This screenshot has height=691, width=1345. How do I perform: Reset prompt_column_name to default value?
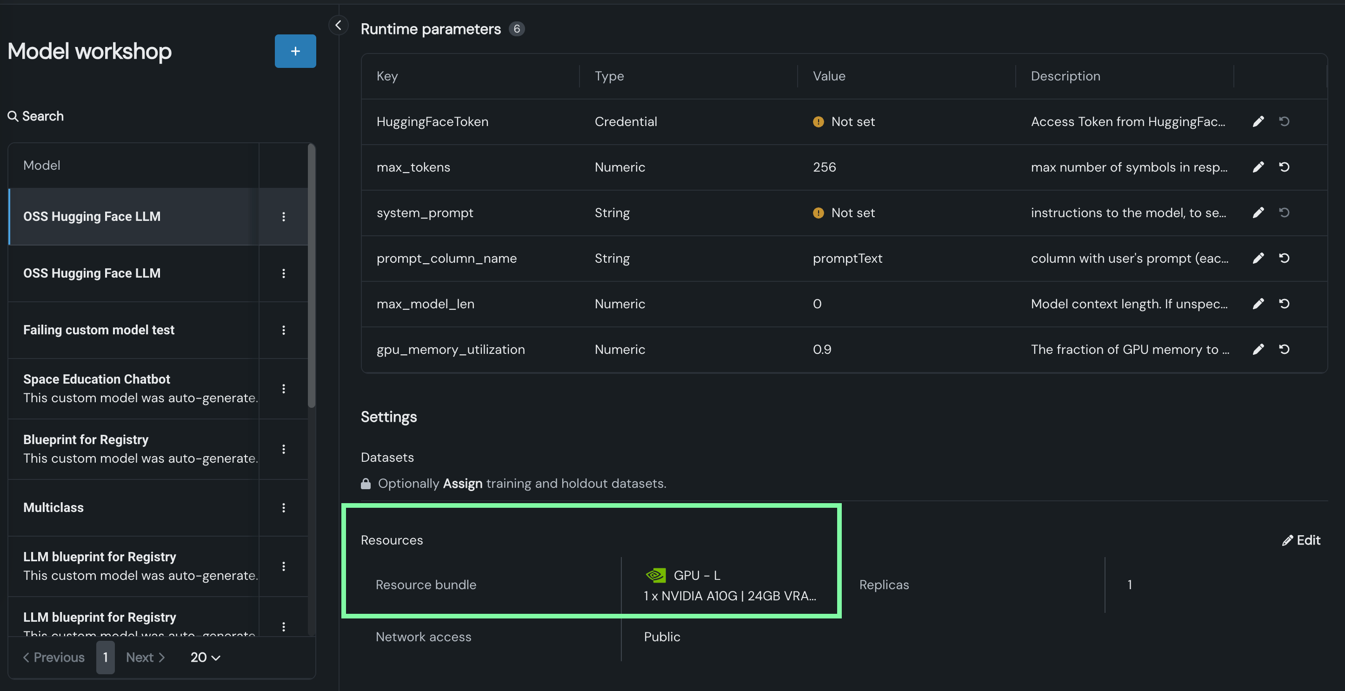(1284, 259)
